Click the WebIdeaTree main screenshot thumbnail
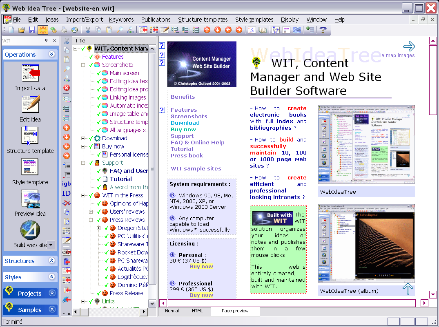Screen dimensions: 439x327 click(366, 144)
